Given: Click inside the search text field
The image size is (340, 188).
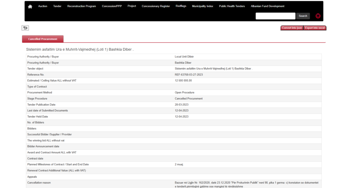Looking at the screenshot, I should (275, 16).
